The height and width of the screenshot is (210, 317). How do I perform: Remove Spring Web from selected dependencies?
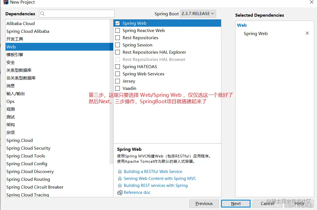(x=307, y=33)
